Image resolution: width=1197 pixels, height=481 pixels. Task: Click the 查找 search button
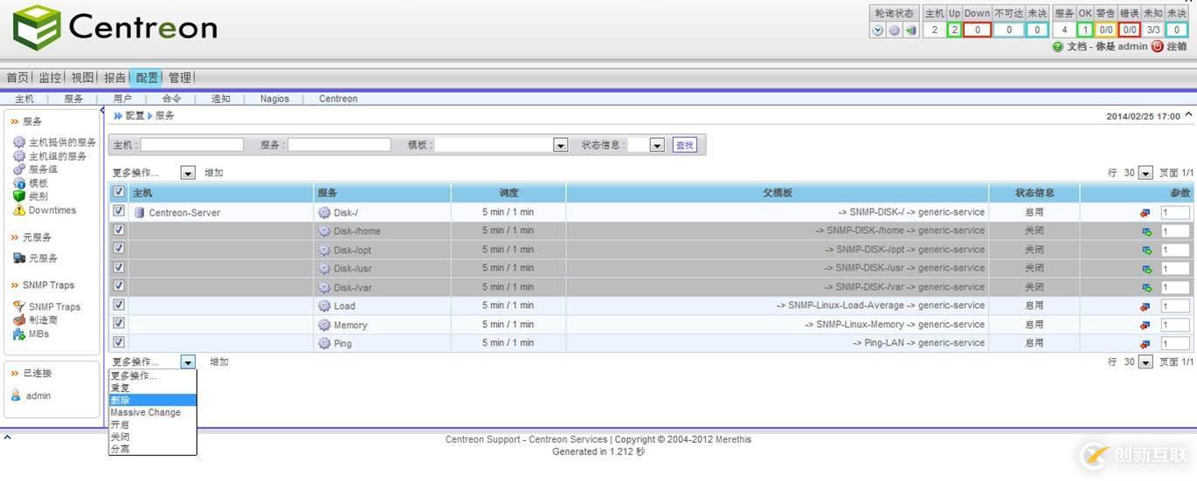(x=685, y=145)
